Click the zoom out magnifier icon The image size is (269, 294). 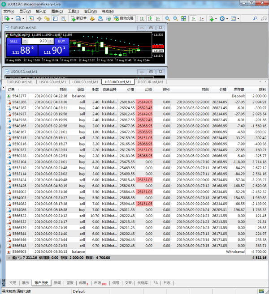(x=175, y=18)
